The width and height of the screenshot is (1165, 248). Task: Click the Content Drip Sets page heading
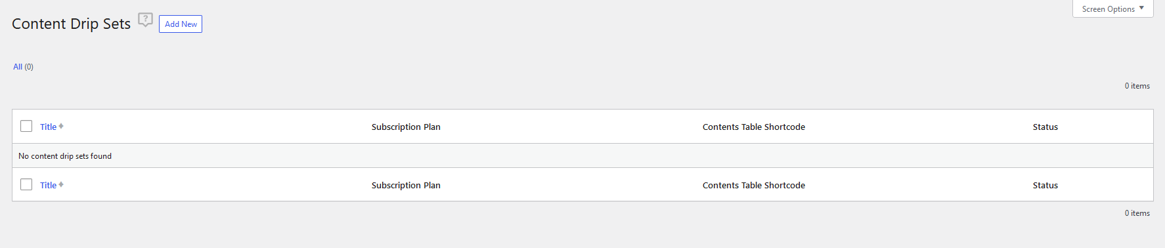[71, 24]
